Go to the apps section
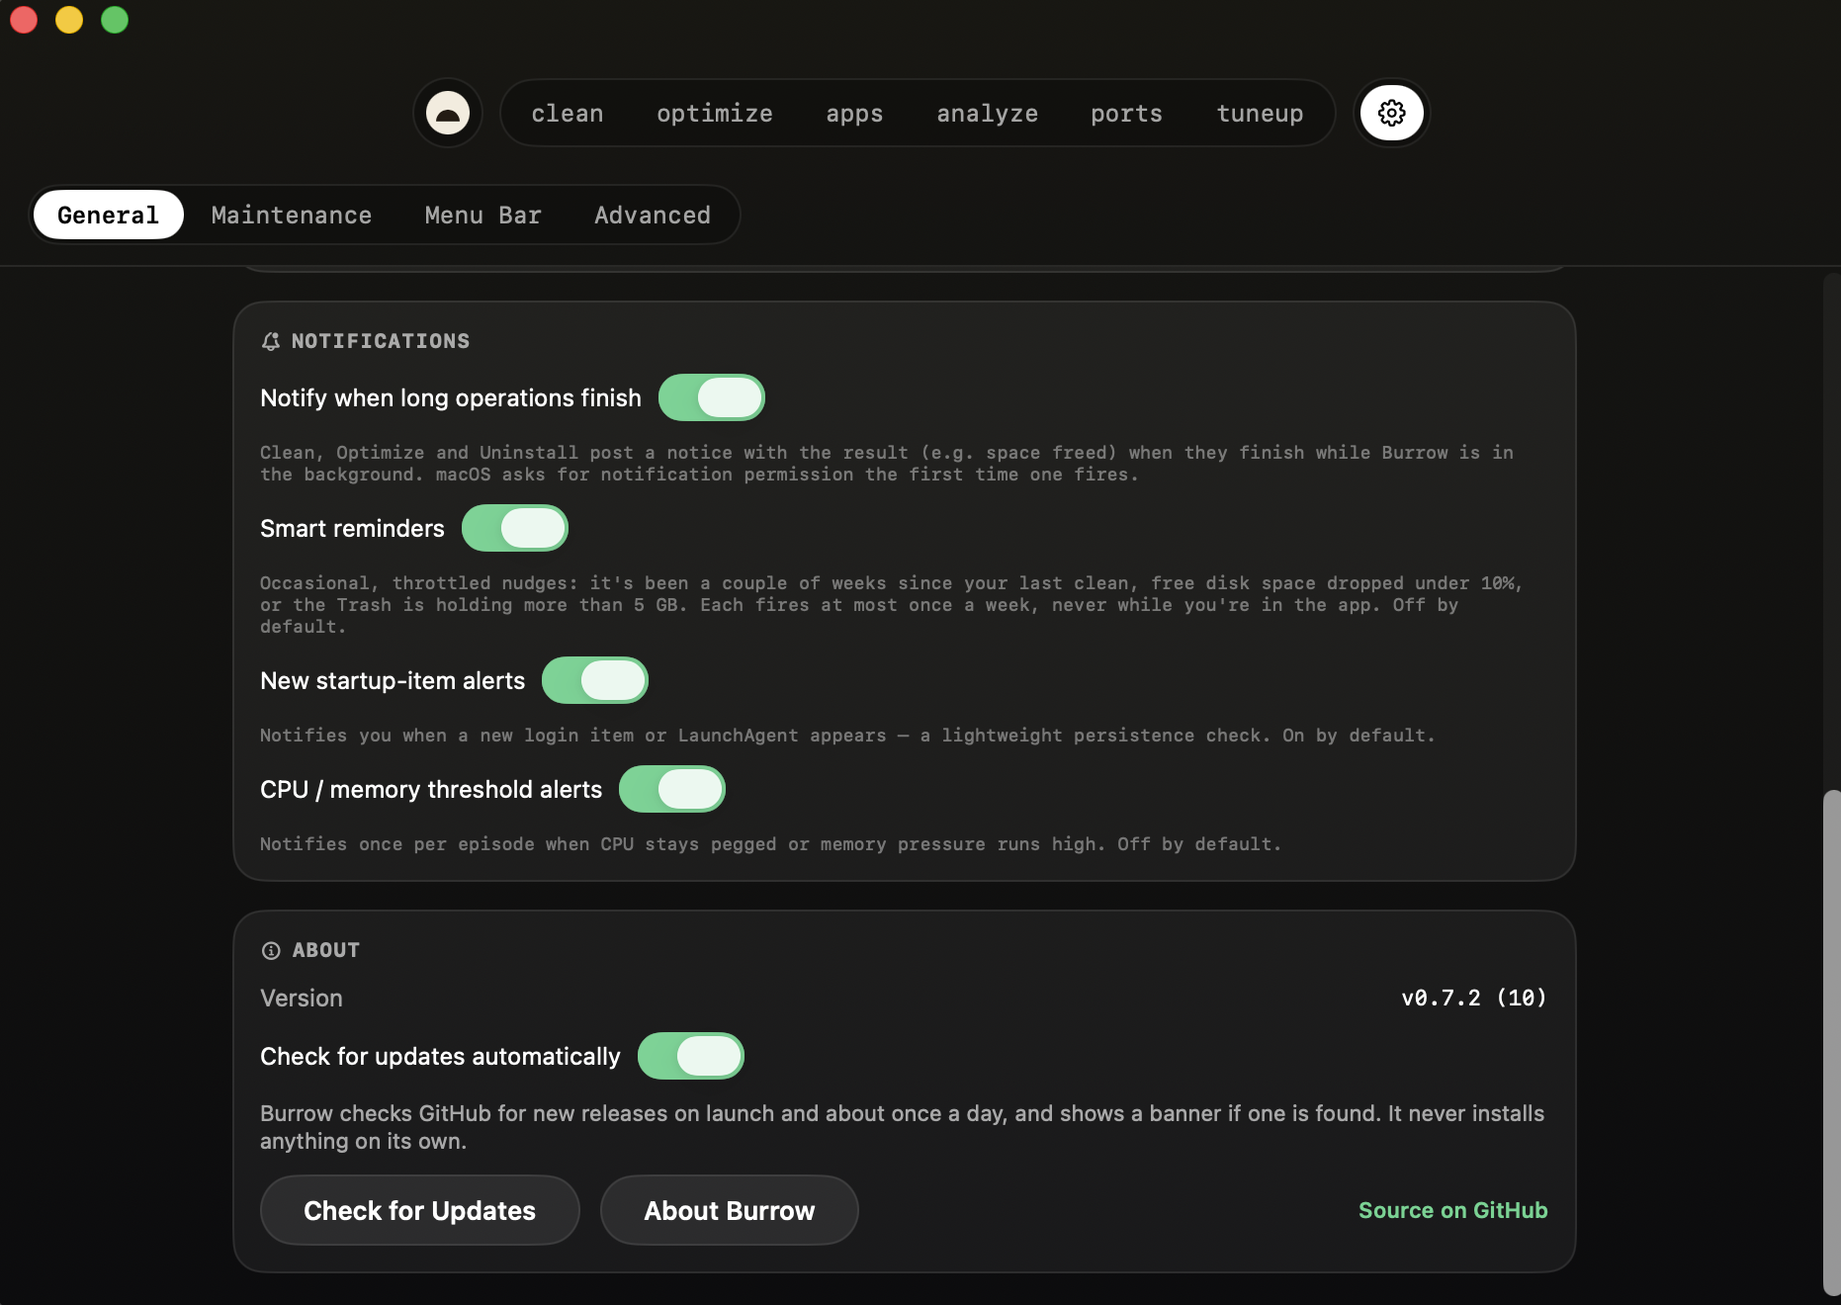This screenshot has width=1841, height=1305. click(854, 114)
